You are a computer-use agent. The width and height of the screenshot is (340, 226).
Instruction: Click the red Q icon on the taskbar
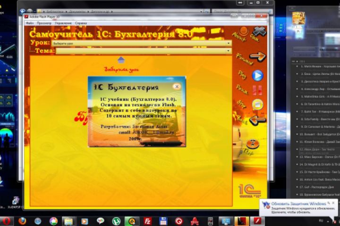click(179, 221)
